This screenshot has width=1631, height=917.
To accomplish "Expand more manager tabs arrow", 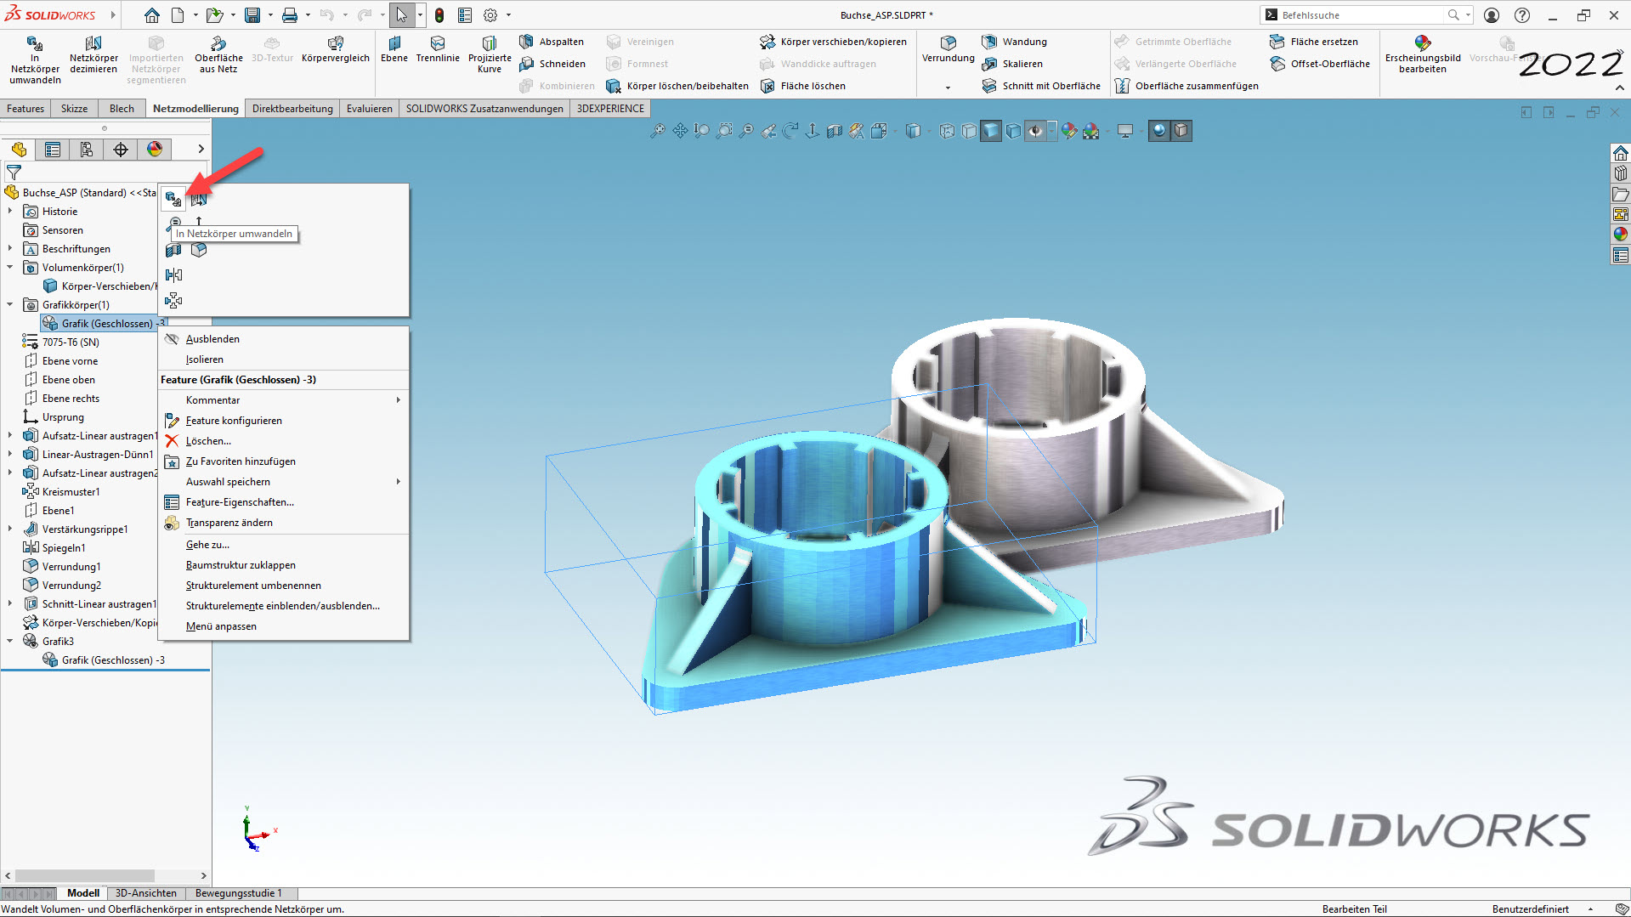I will pyautogui.click(x=201, y=150).
